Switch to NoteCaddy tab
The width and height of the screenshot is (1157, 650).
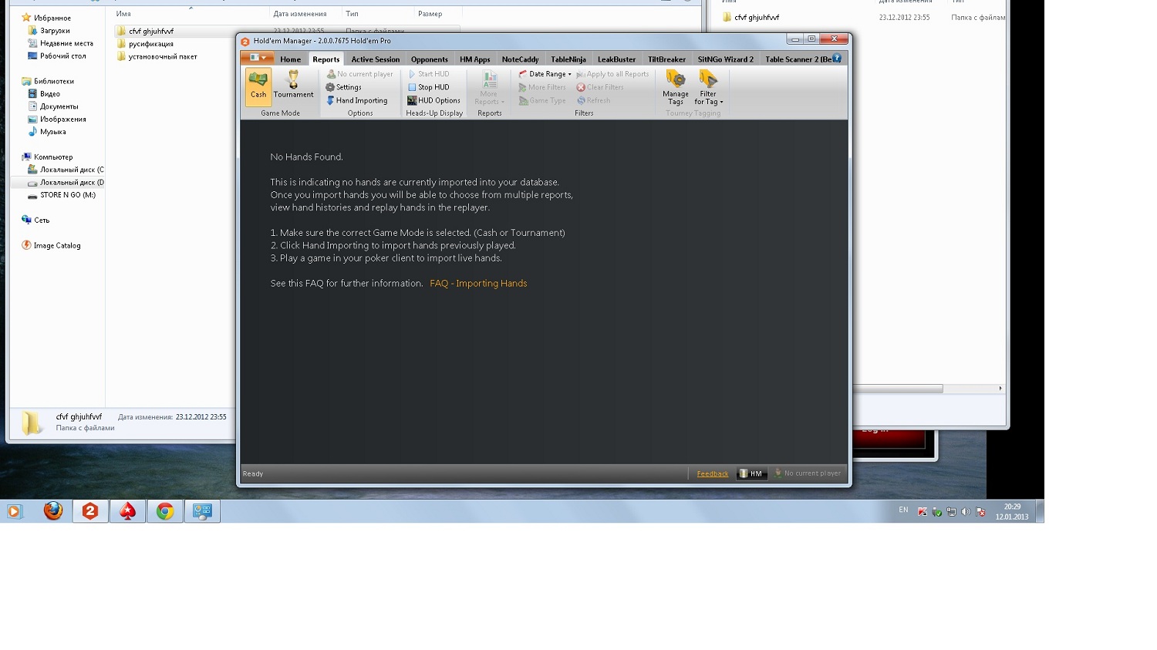pos(521,59)
